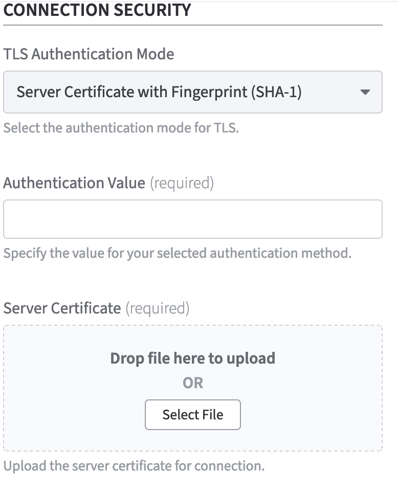Open the TLS Authentication Mode dropdown
Image resolution: width=398 pixels, height=494 pixels.
tap(192, 92)
